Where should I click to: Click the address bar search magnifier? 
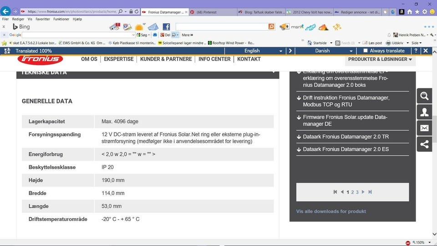click(120, 11)
